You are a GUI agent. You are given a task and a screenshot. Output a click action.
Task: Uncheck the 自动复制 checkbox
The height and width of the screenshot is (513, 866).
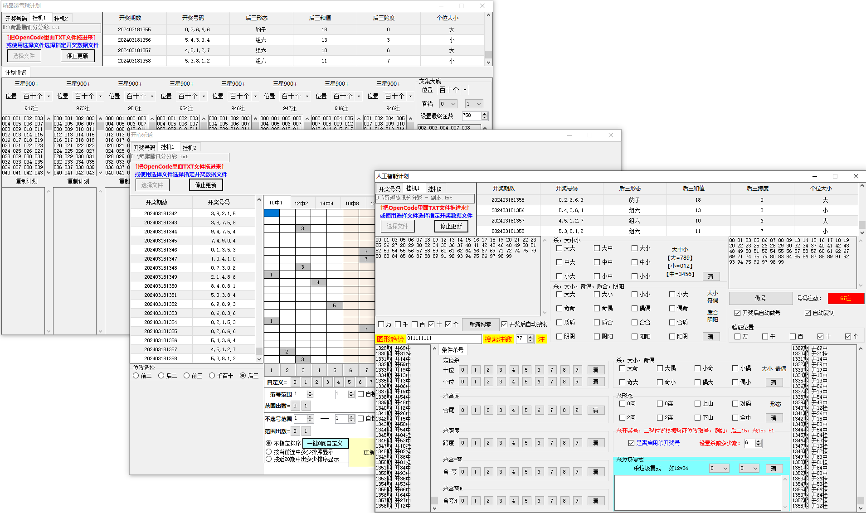(x=808, y=313)
